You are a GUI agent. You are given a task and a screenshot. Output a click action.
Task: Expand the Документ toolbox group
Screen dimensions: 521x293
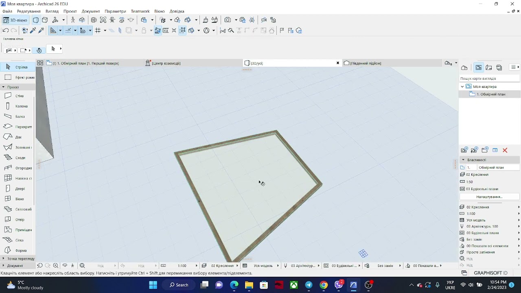pyautogui.click(x=3, y=266)
